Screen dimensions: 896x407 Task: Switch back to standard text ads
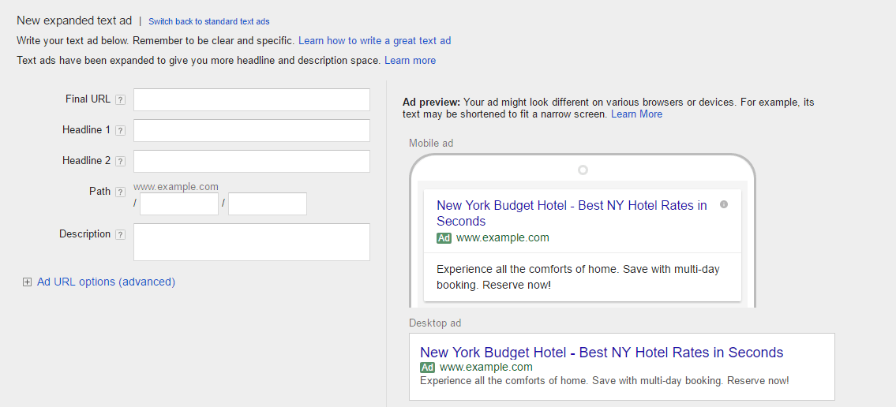[208, 21]
